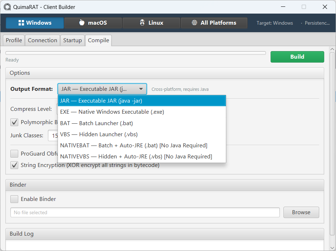Select the All Platforms globe button
This screenshot has height=251, width=336.
214,23
